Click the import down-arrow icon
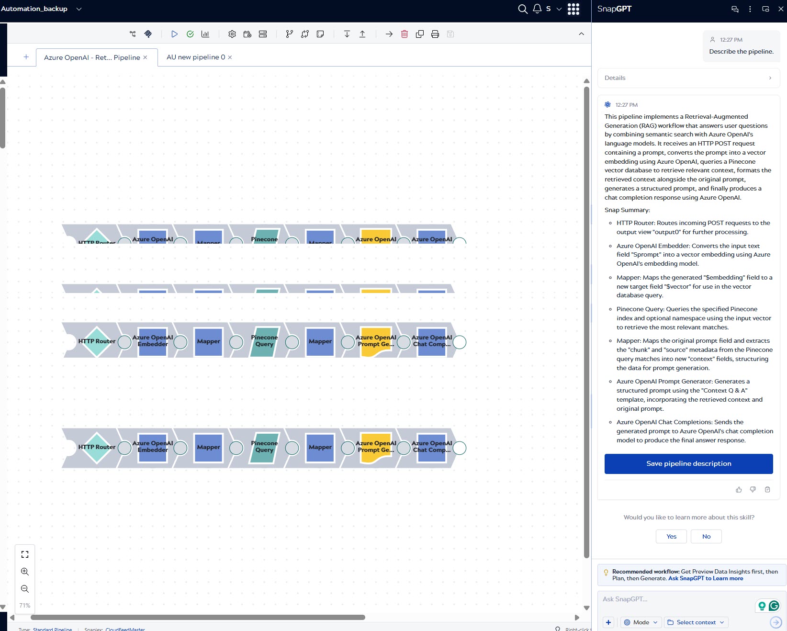Viewport: 787px width, 631px height. (x=347, y=34)
